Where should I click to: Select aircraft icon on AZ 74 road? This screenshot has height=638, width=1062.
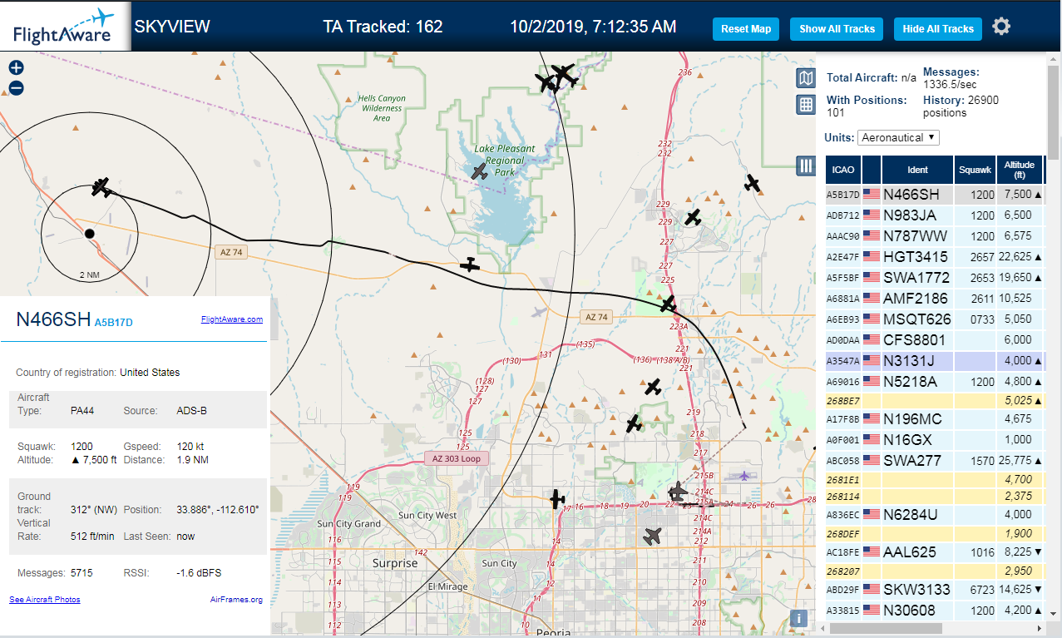coord(471,265)
